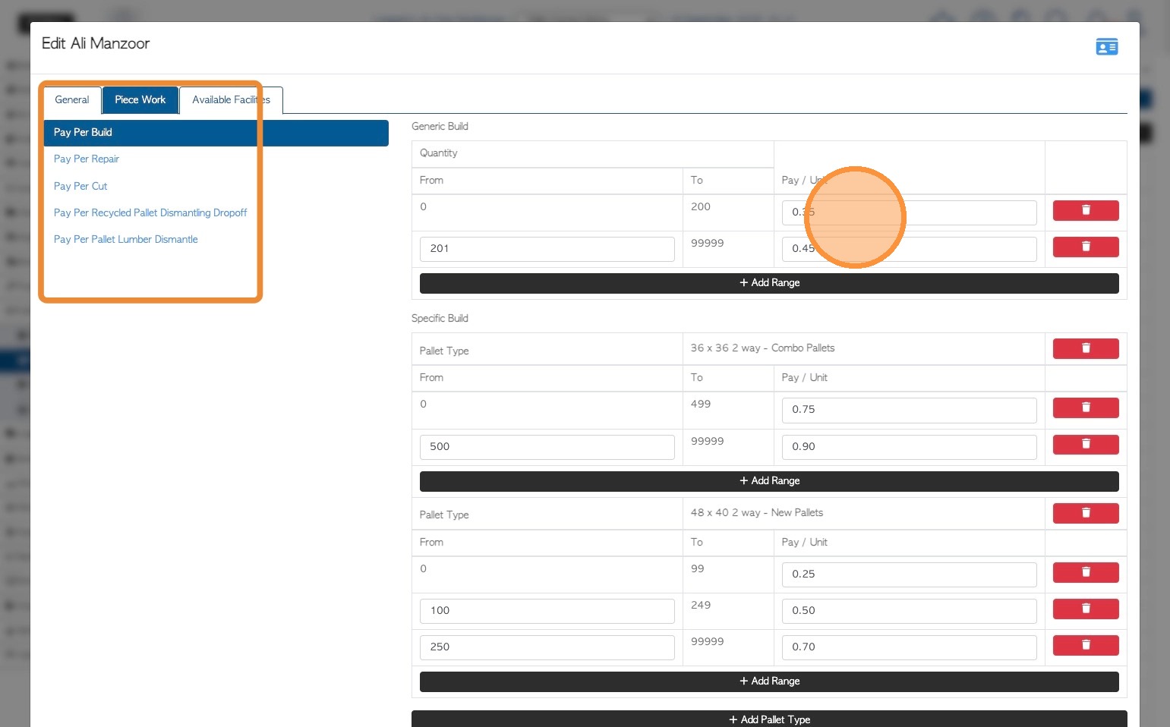Edit the Generic Build pay field showing 0.35

coord(910,212)
